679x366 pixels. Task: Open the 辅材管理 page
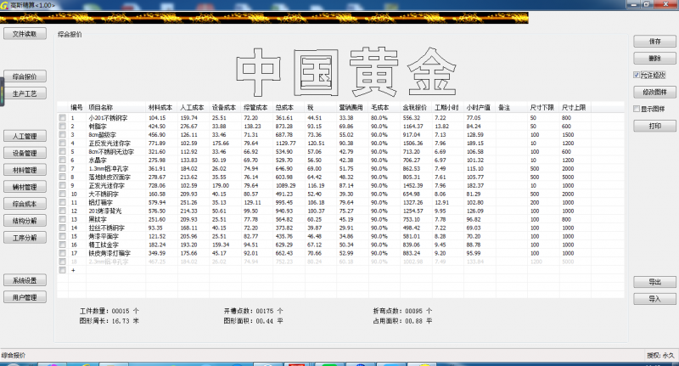pos(25,187)
